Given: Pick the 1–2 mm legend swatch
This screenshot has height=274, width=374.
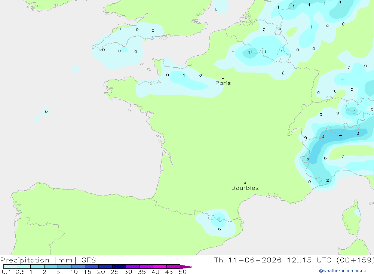Looking at the screenshot, I should click(x=37, y=267).
